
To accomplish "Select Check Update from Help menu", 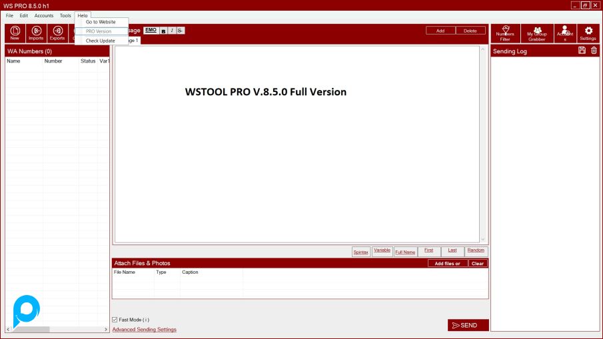I will tap(101, 41).
